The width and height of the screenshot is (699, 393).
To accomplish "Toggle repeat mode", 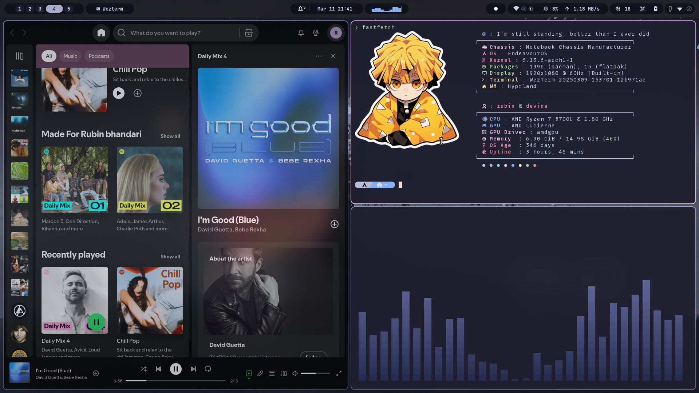I will [x=208, y=369].
